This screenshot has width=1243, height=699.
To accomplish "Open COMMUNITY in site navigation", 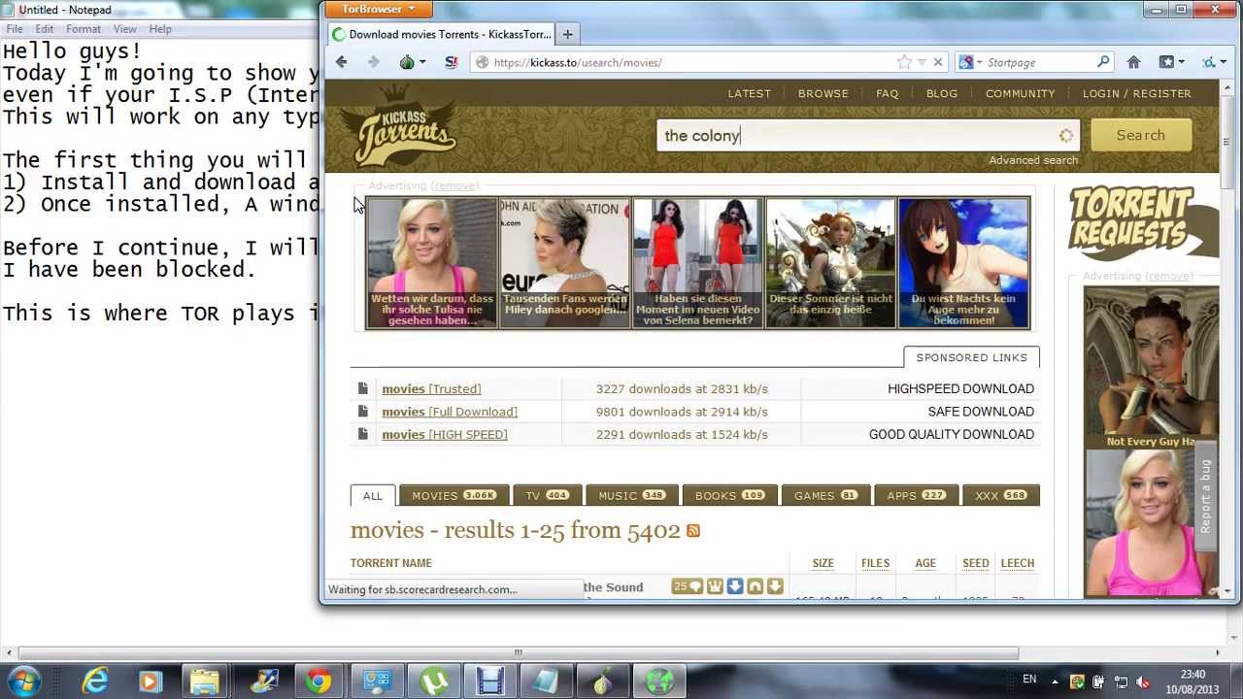I will pos(1020,93).
